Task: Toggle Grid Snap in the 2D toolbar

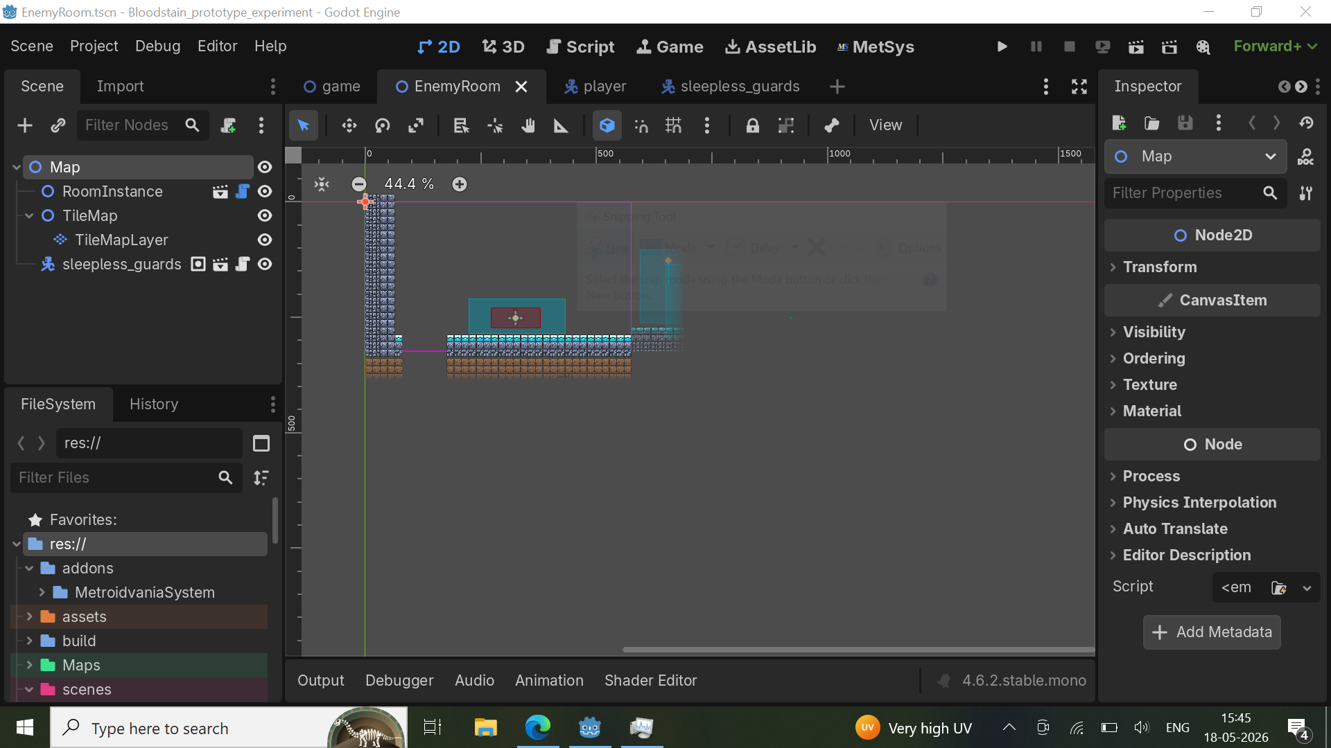Action: 674,125
